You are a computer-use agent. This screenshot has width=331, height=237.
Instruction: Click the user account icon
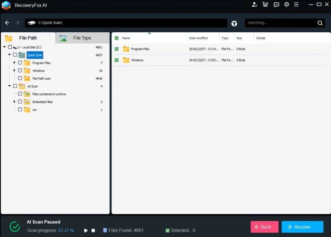(x=255, y=5)
